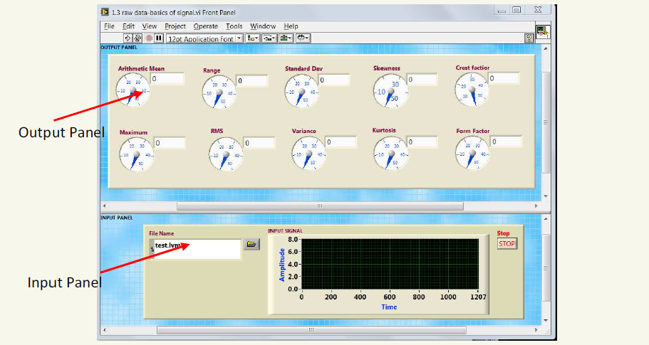Click the Form Factor gauge dial
Screen dimensions: 649x345
472,153
